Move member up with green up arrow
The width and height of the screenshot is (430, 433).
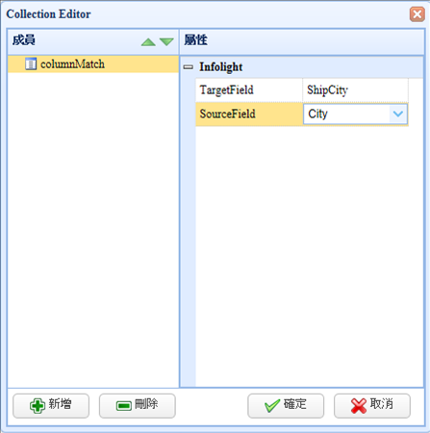pyautogui.click(x=148, y=41)
